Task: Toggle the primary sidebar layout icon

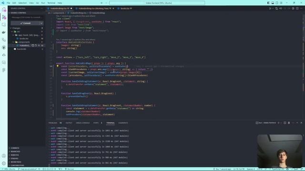Action: pos(268,3)
